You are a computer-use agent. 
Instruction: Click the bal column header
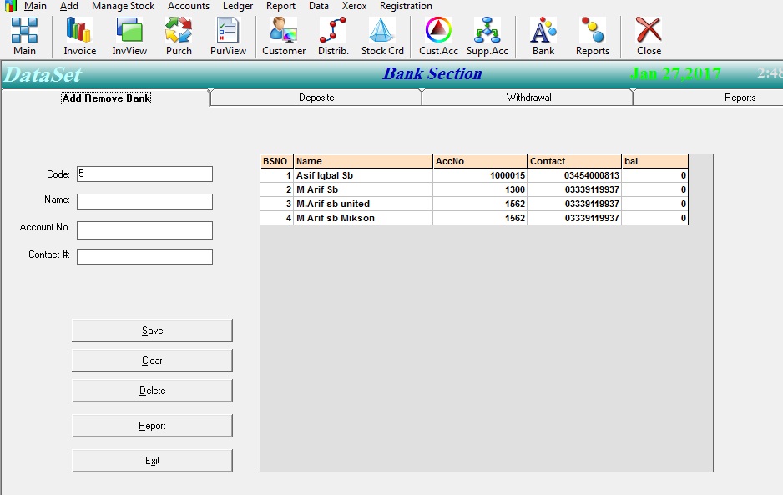[x=654, y=161]
